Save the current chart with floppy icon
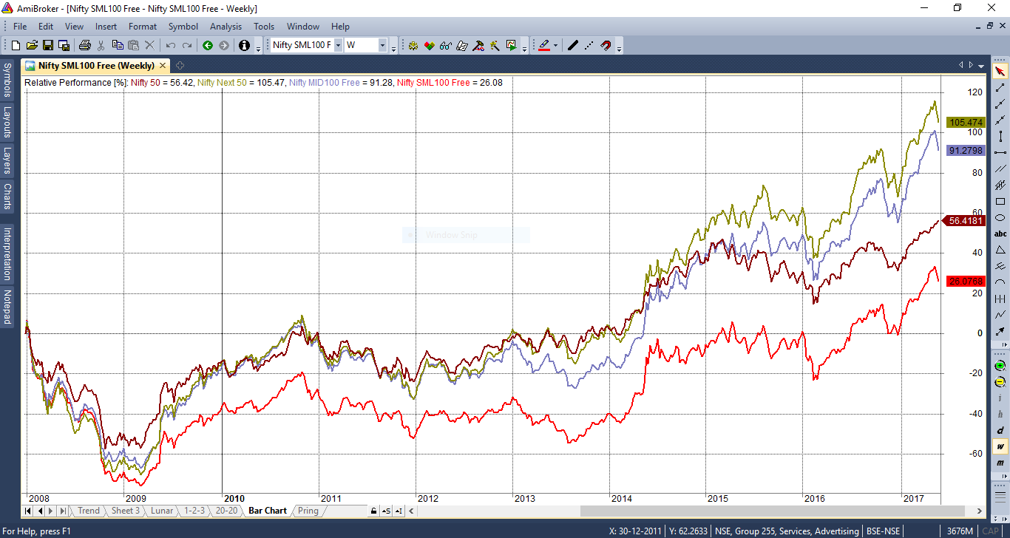The height and width of the screenshot is (538, 1010). 47,45
